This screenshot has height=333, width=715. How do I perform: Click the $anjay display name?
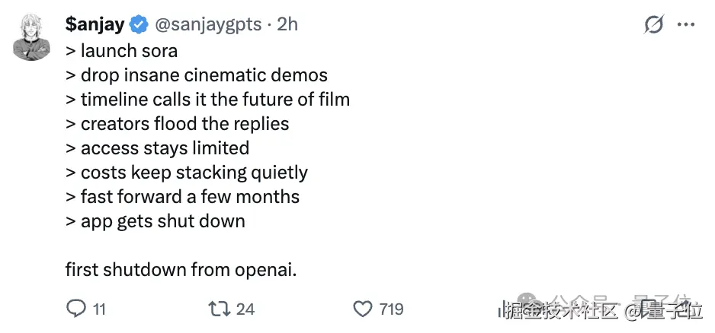click(95, 25)
